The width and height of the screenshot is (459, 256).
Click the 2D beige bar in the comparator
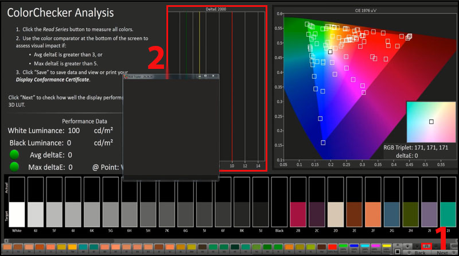click(x=336, y=202)
